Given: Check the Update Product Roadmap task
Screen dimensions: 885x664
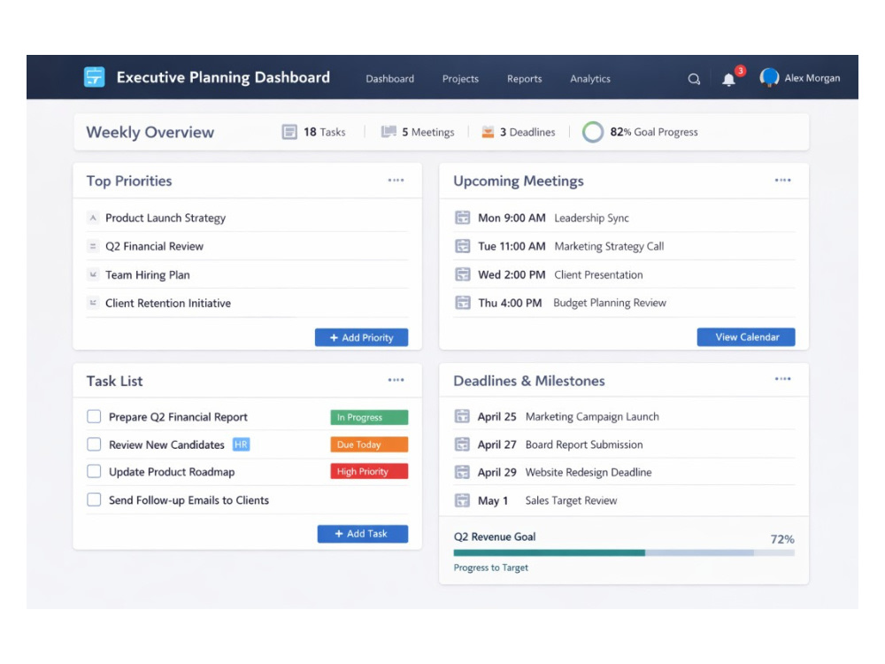Looking at the screenshot, I should [94, 472].
